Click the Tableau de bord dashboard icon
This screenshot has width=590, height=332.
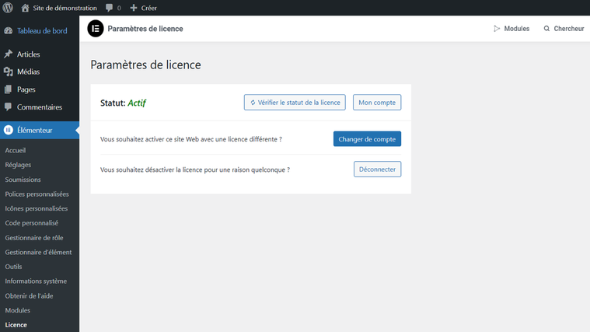click(x=9, y=31)
